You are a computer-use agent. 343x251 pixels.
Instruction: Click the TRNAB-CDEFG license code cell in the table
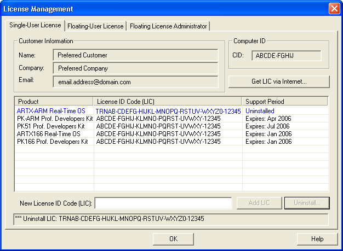click(x=168, y=112)
